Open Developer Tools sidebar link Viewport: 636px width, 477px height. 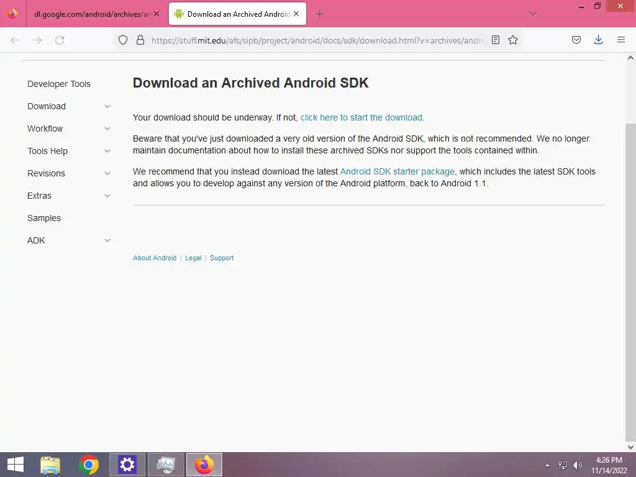(59, 84)
